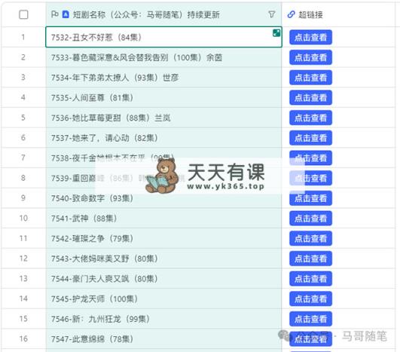Click 点击查看 for 7534-年下弟弟太撩人
This screenshot has height=352, width=400.
point(310,78)
